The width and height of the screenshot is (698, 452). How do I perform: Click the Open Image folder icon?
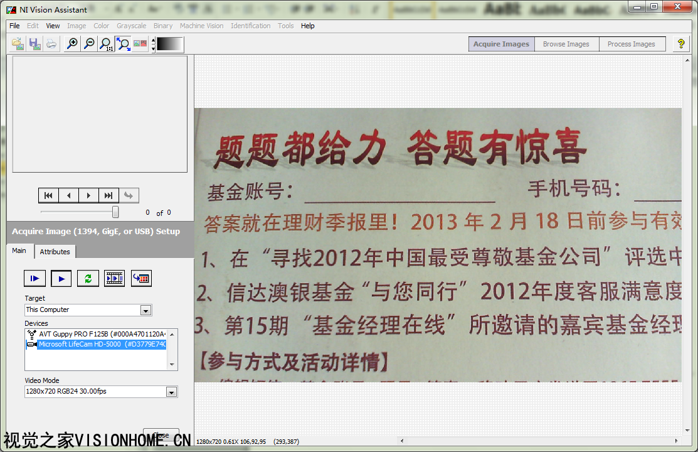pyautogui.click(x=18, y=44)
